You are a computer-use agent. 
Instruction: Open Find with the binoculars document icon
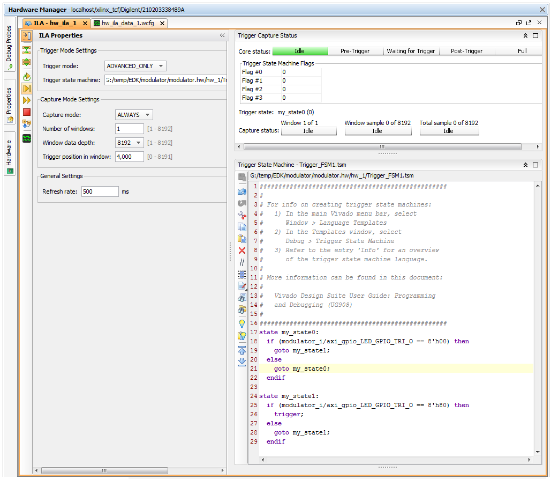coord(242,298)
